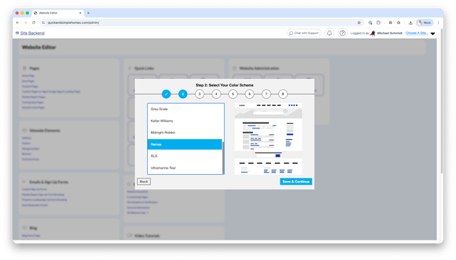Click the Back button in the wizard
456x260 pixels.
144,182
